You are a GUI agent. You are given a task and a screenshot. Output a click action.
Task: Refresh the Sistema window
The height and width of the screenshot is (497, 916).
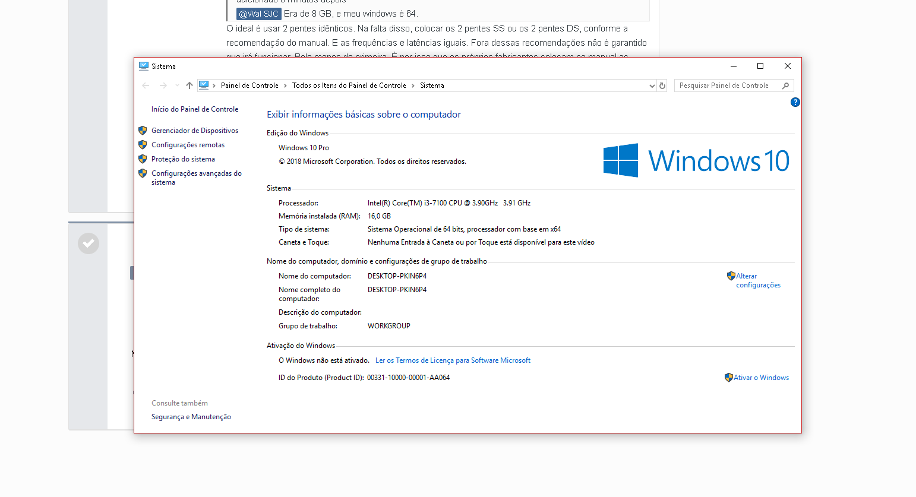[662, 86]
